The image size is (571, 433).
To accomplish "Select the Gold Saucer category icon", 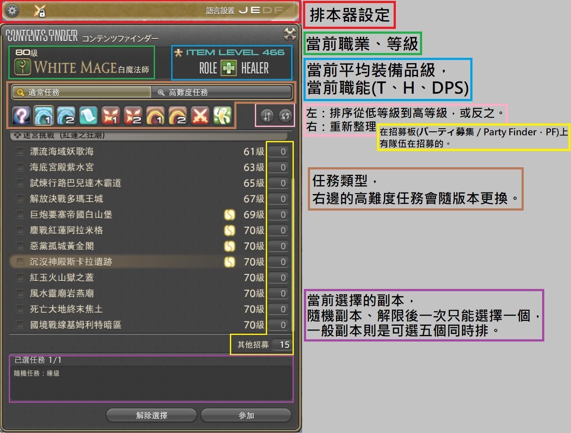I will tap(222, 116).
